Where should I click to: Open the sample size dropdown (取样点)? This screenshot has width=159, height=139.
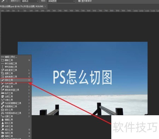[30, 1]
